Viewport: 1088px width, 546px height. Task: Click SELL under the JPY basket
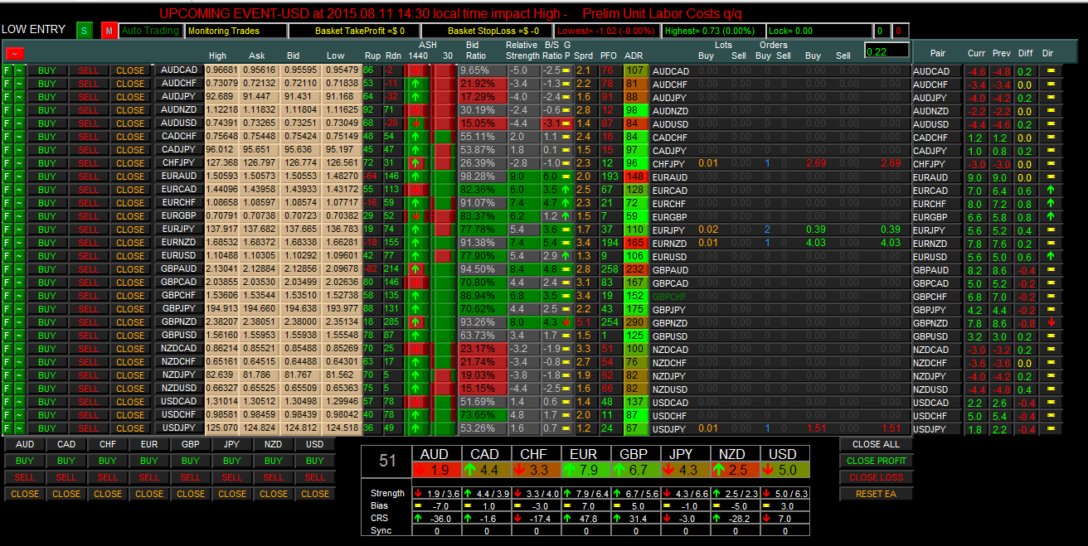tap(232, 477)
